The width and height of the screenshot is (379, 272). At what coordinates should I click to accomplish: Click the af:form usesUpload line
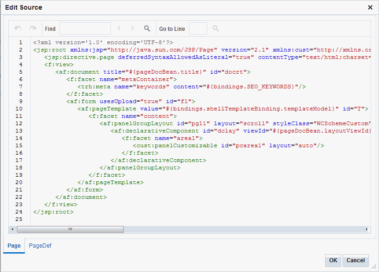(x=131, y=101)
